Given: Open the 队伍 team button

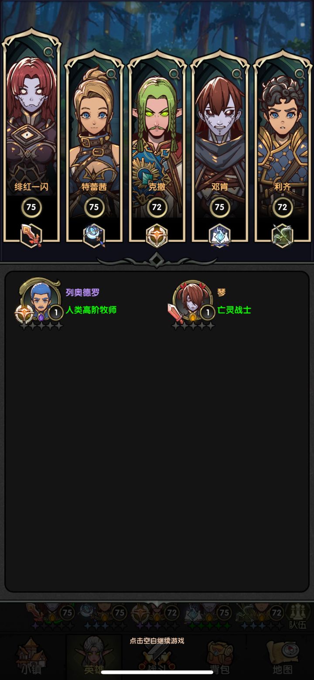Looking at the screenshot, I should tap(298, 616).
